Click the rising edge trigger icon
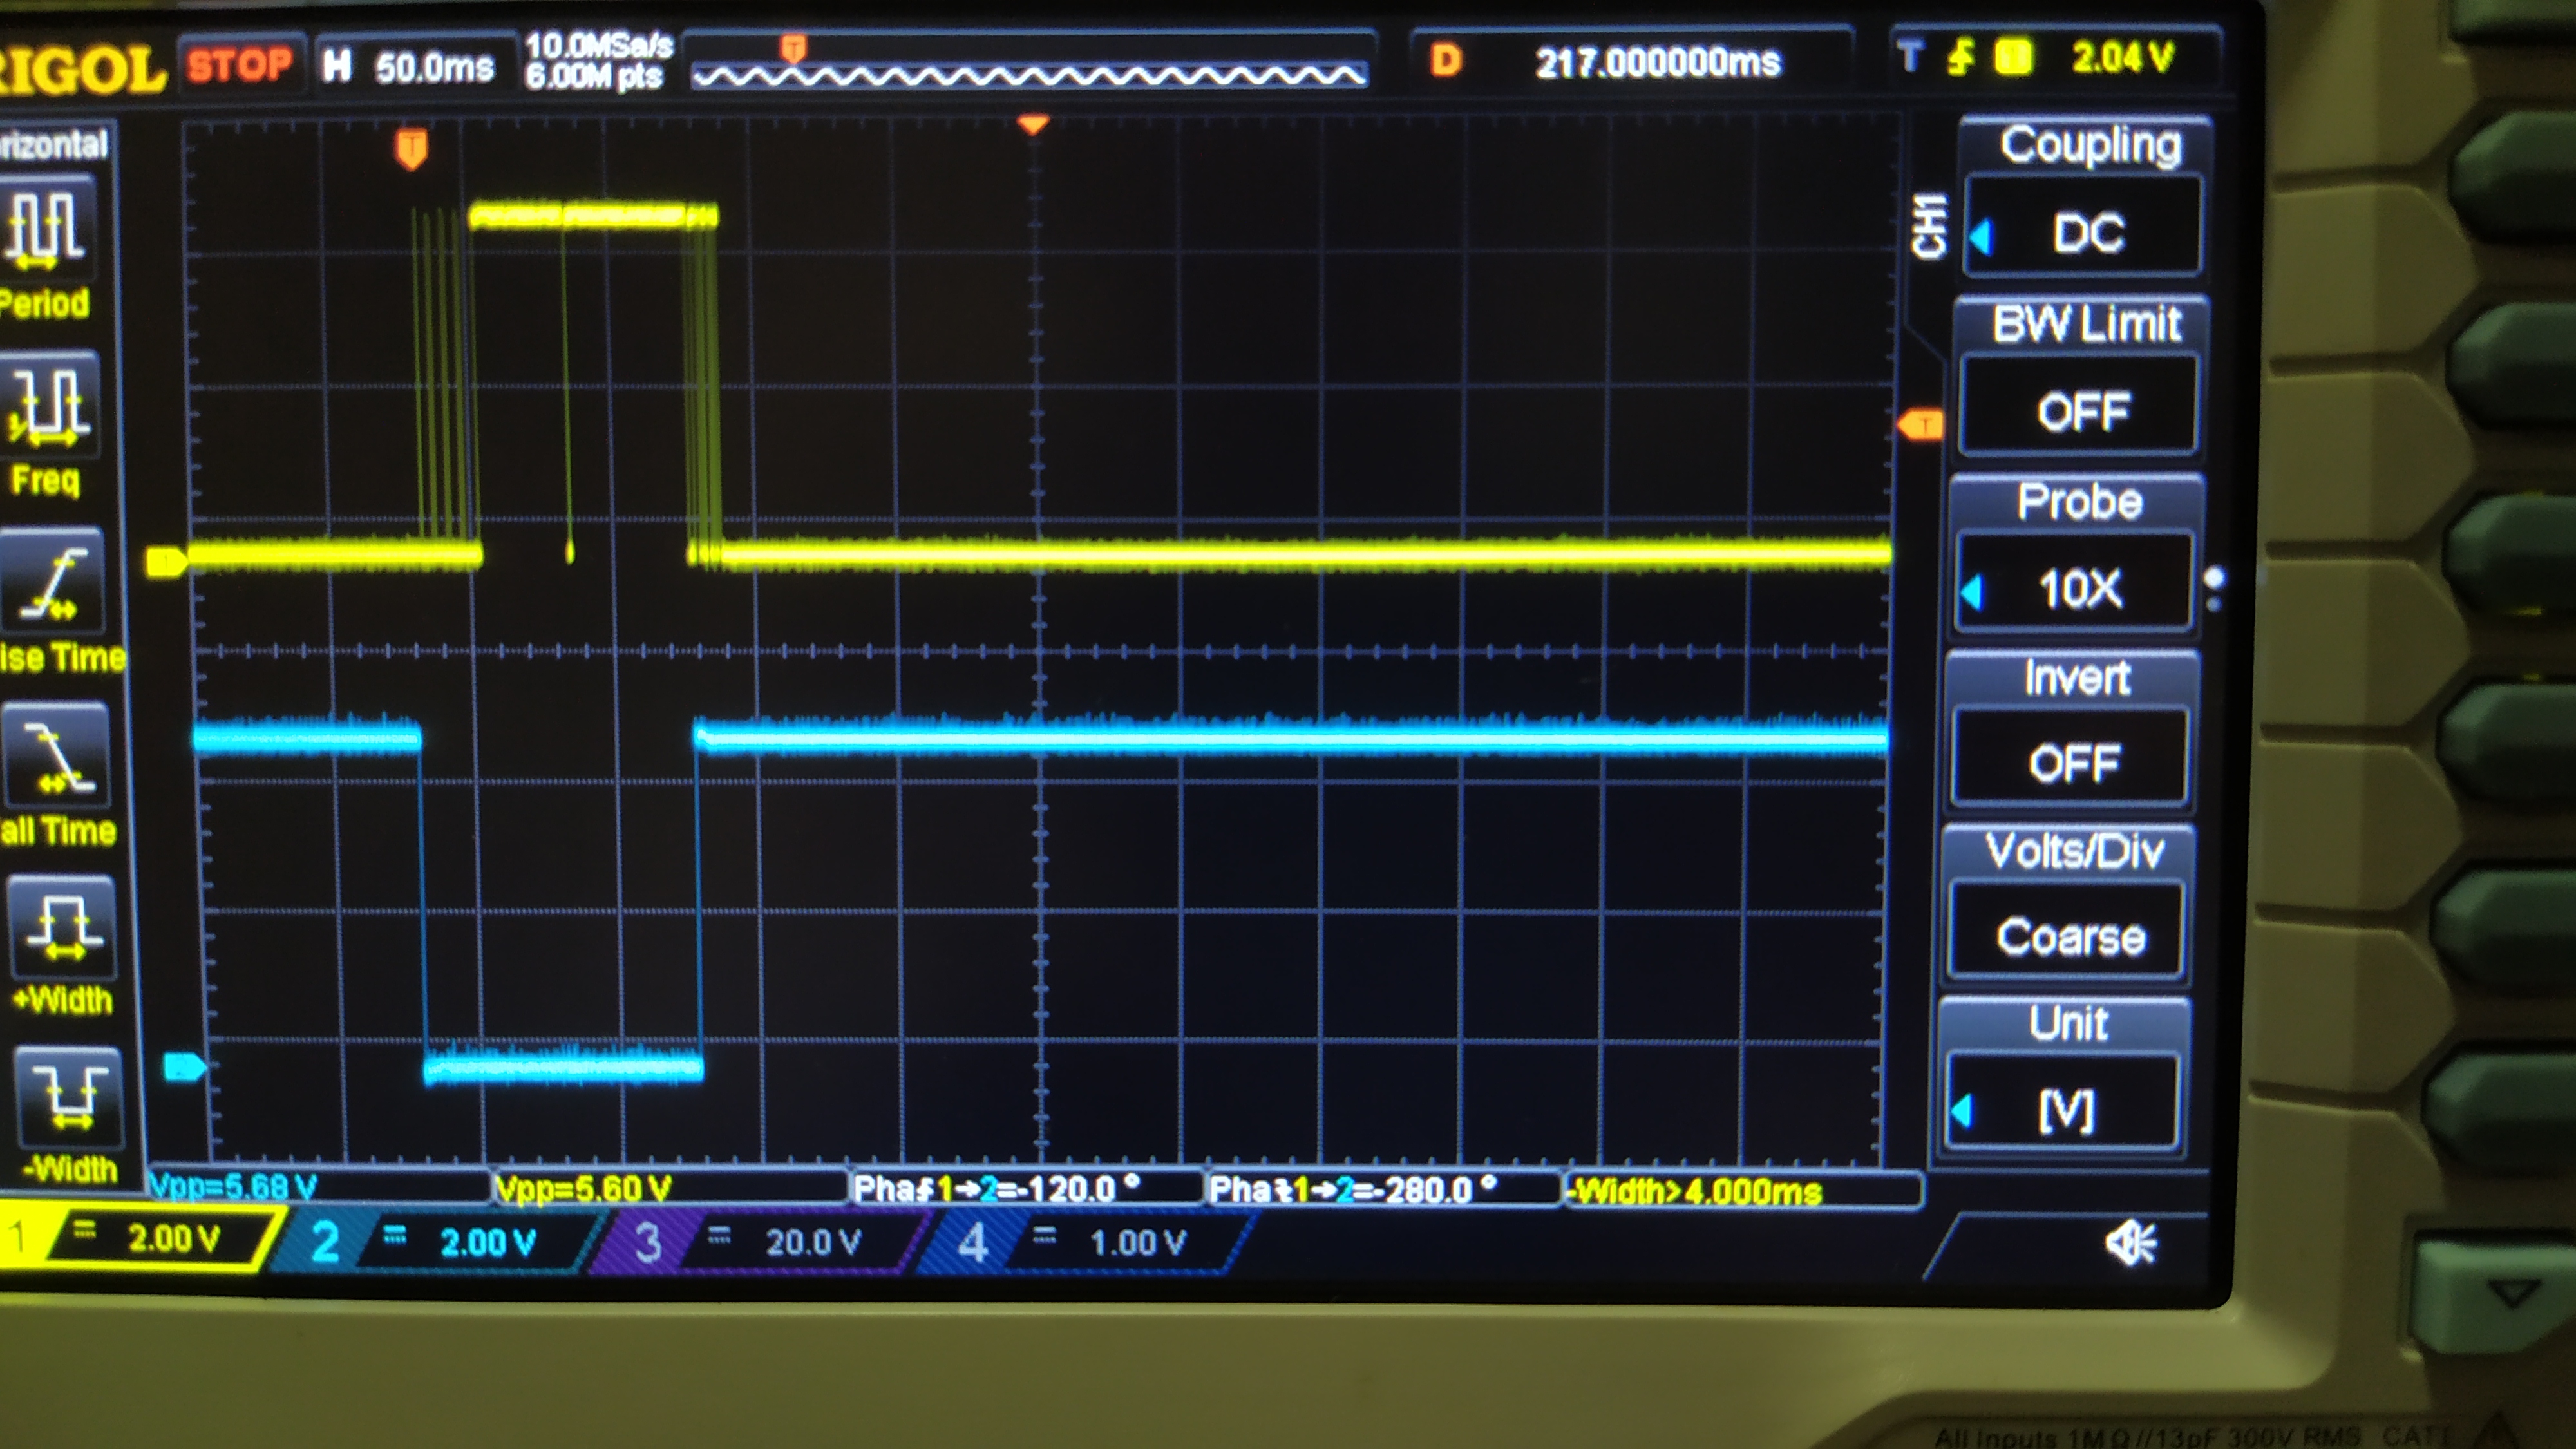Image resolution: width=2576 pixels, height=1449 pixels. [1961, 57]
